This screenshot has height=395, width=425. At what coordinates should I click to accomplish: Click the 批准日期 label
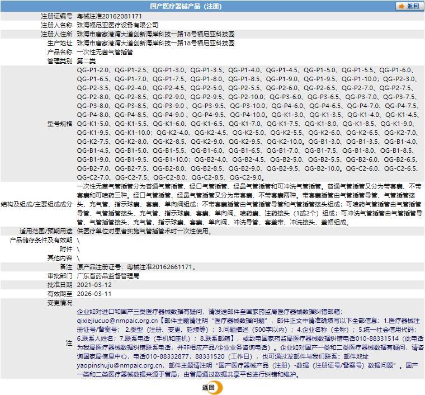click(60, 285)
